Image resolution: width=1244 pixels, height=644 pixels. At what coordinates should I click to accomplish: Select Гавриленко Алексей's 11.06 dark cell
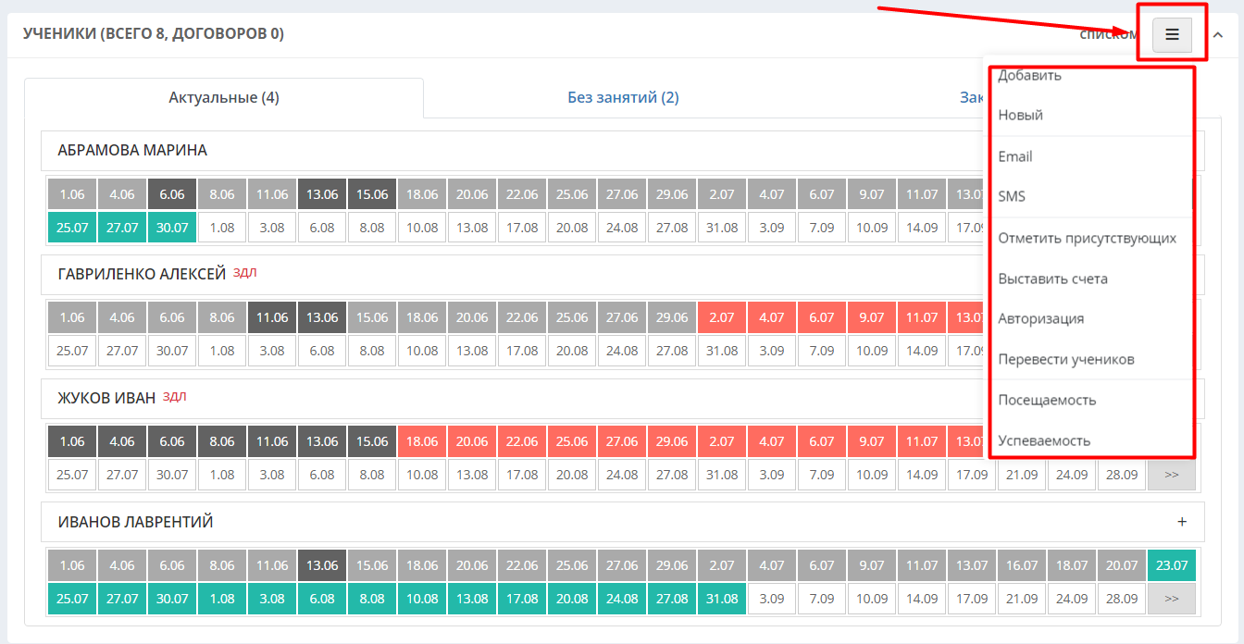tap(272, 317)
